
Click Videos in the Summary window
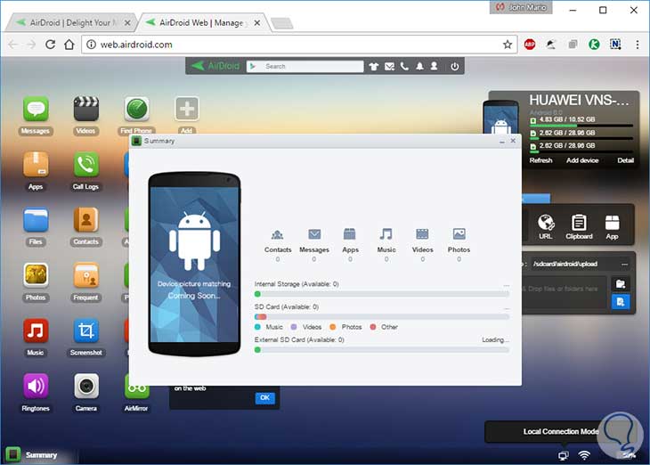click(422, 245)
